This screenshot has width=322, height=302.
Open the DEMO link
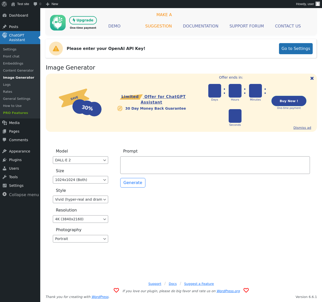point(114,26)
